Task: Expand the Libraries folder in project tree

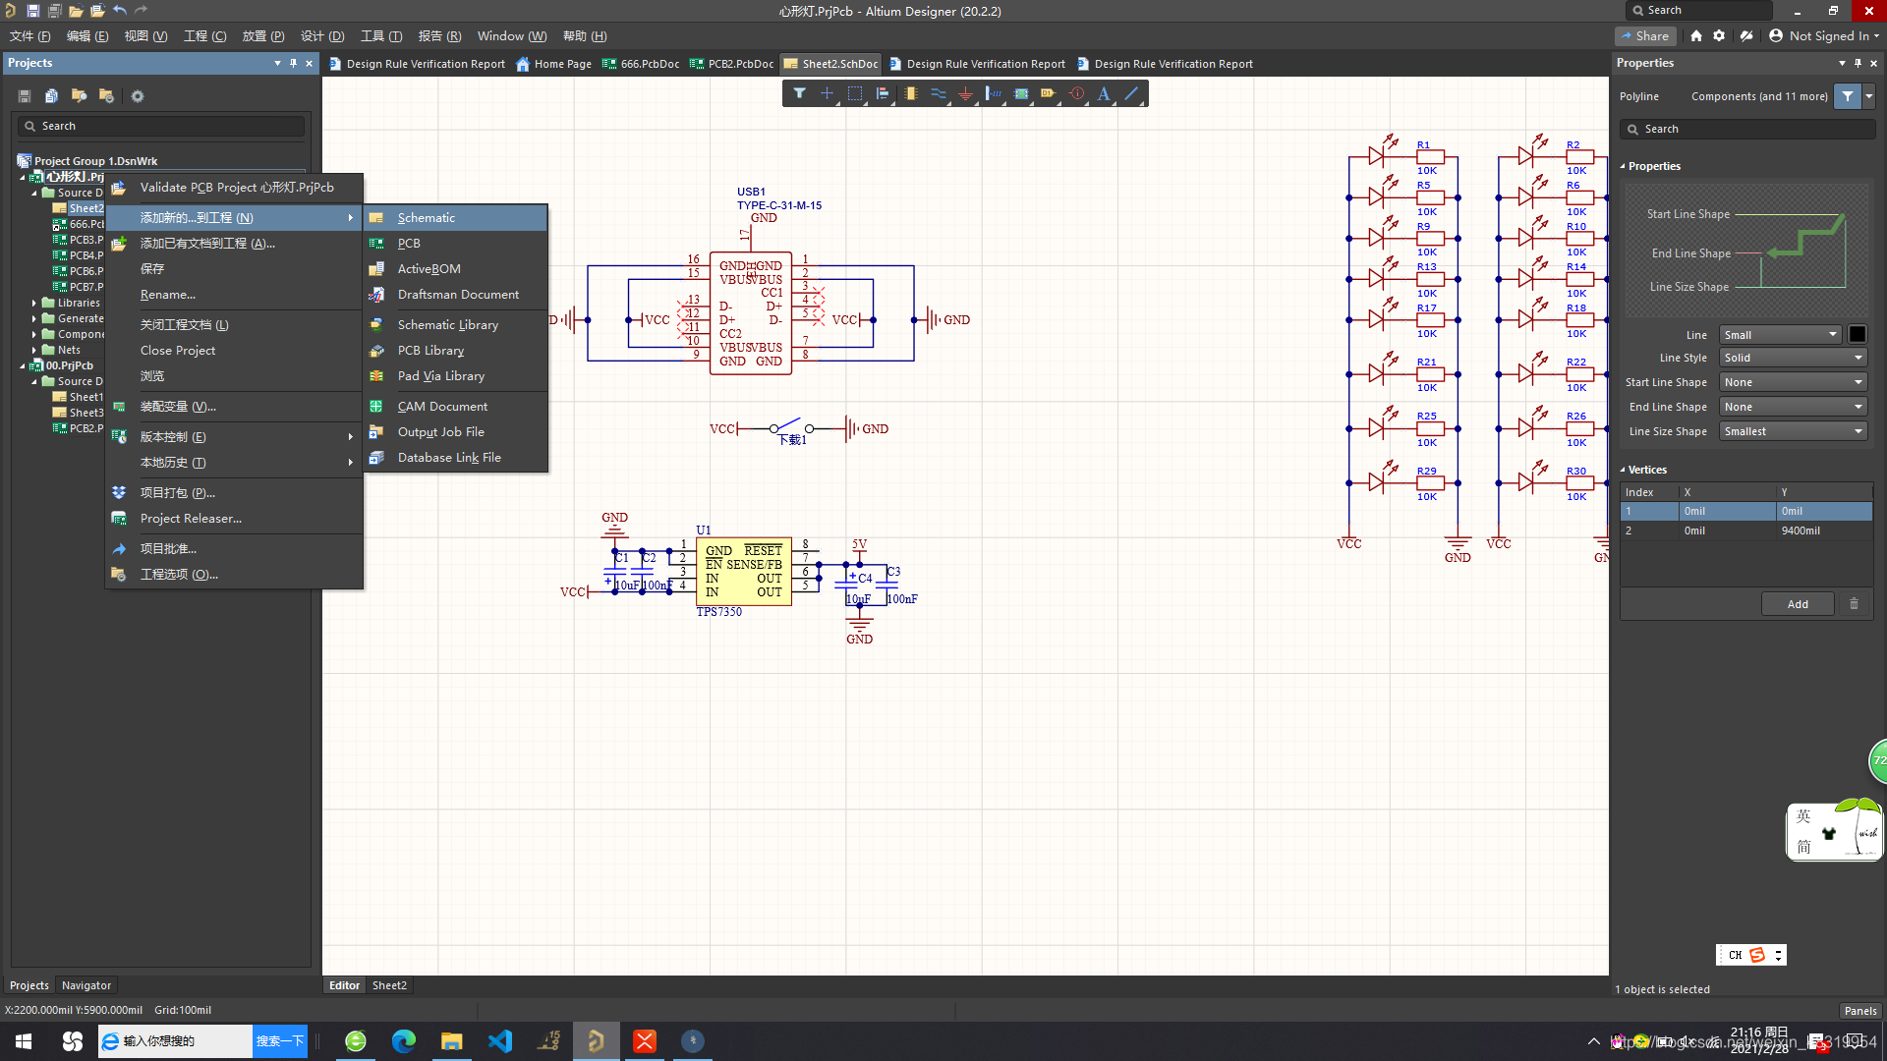Action: pos(34,303)
